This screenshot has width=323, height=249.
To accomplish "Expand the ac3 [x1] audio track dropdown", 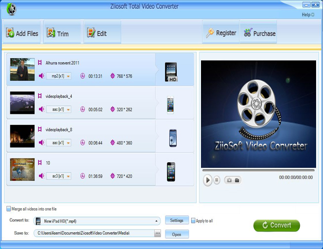I will coord(68,176).
